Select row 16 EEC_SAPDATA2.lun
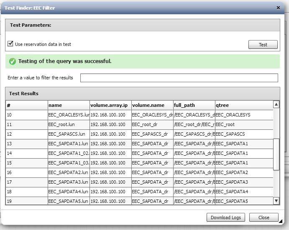289x230 pixels. coord(139,172)
